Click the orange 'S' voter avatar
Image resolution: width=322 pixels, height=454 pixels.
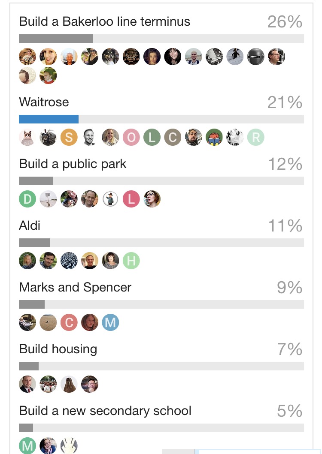point(69,137)
